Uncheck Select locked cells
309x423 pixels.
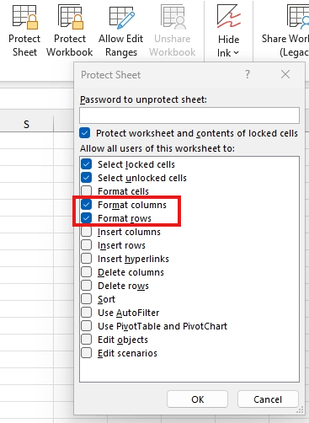point(87,164)
